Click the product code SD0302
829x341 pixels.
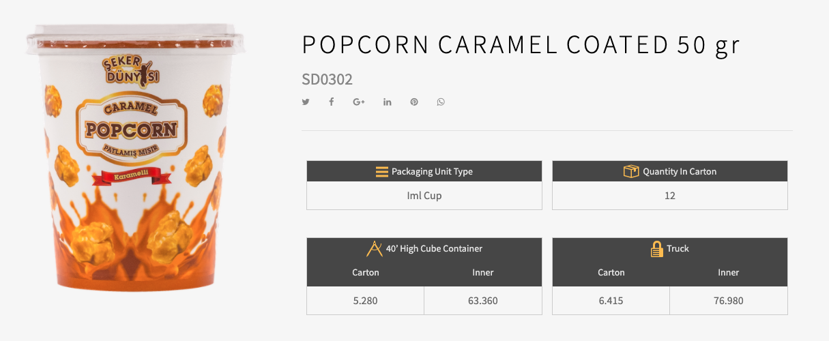pos(327,80)
